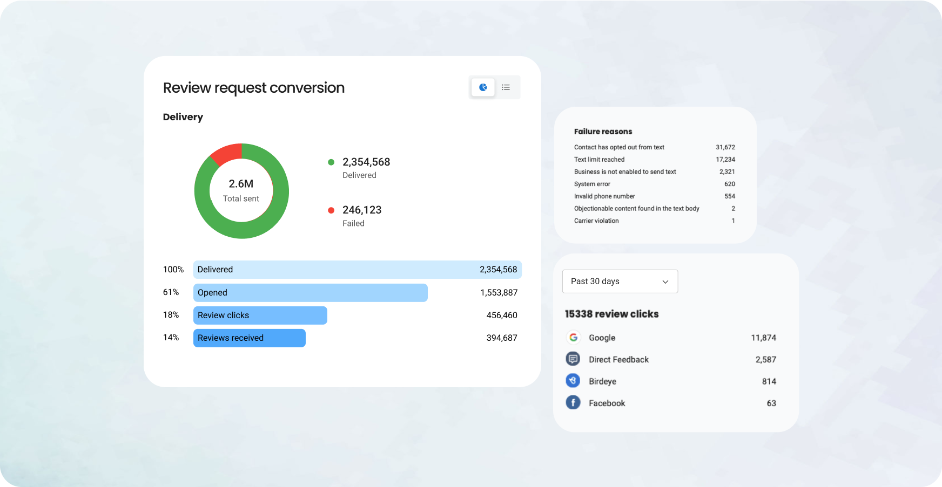Screen dimensions: 942x487
Task: Open the Delivery section
Action: [183, 116]
